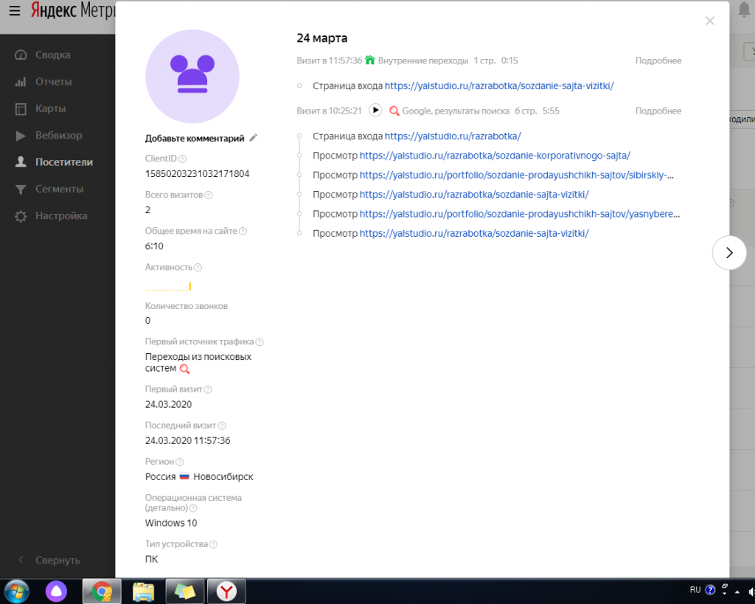755x604 pixels.
Task: Open the sozdanie-korporativnogo-sajta page link
Action: [x=495, y=156]
